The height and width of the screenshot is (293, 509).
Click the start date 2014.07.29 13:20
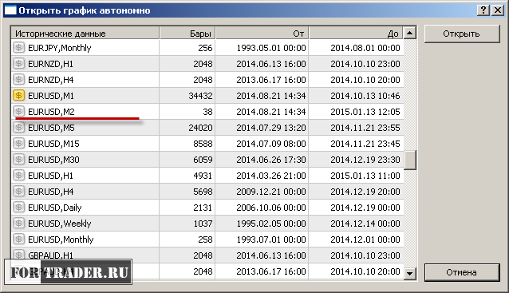pyautogui.click(x=271, y=128)
